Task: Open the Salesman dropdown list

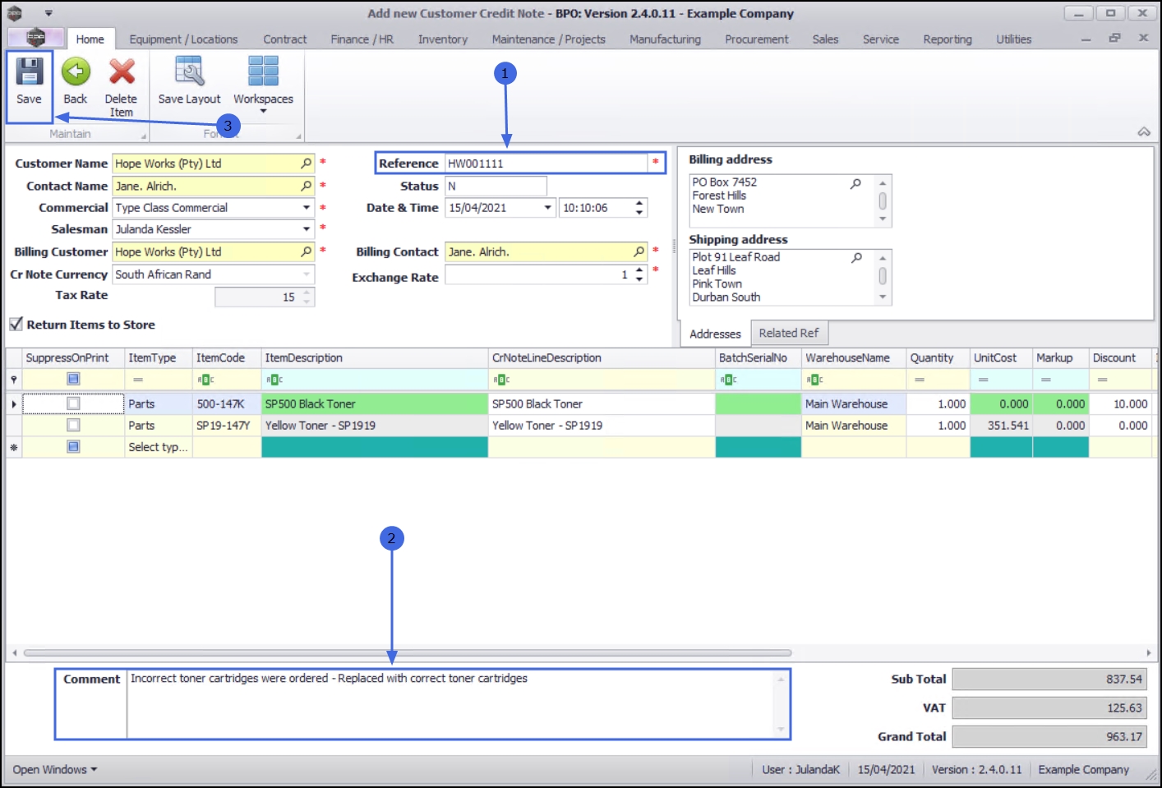Action: coord(307,229)
